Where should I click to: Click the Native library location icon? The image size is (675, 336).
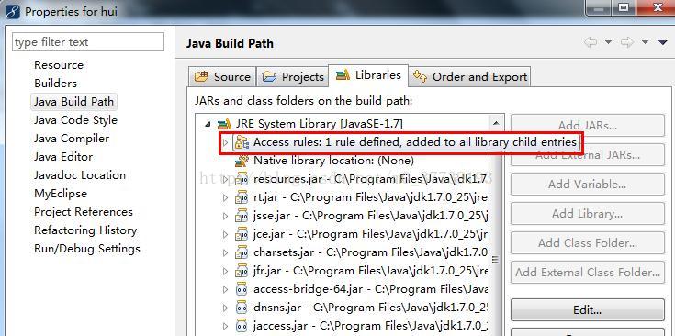(242, 161)
